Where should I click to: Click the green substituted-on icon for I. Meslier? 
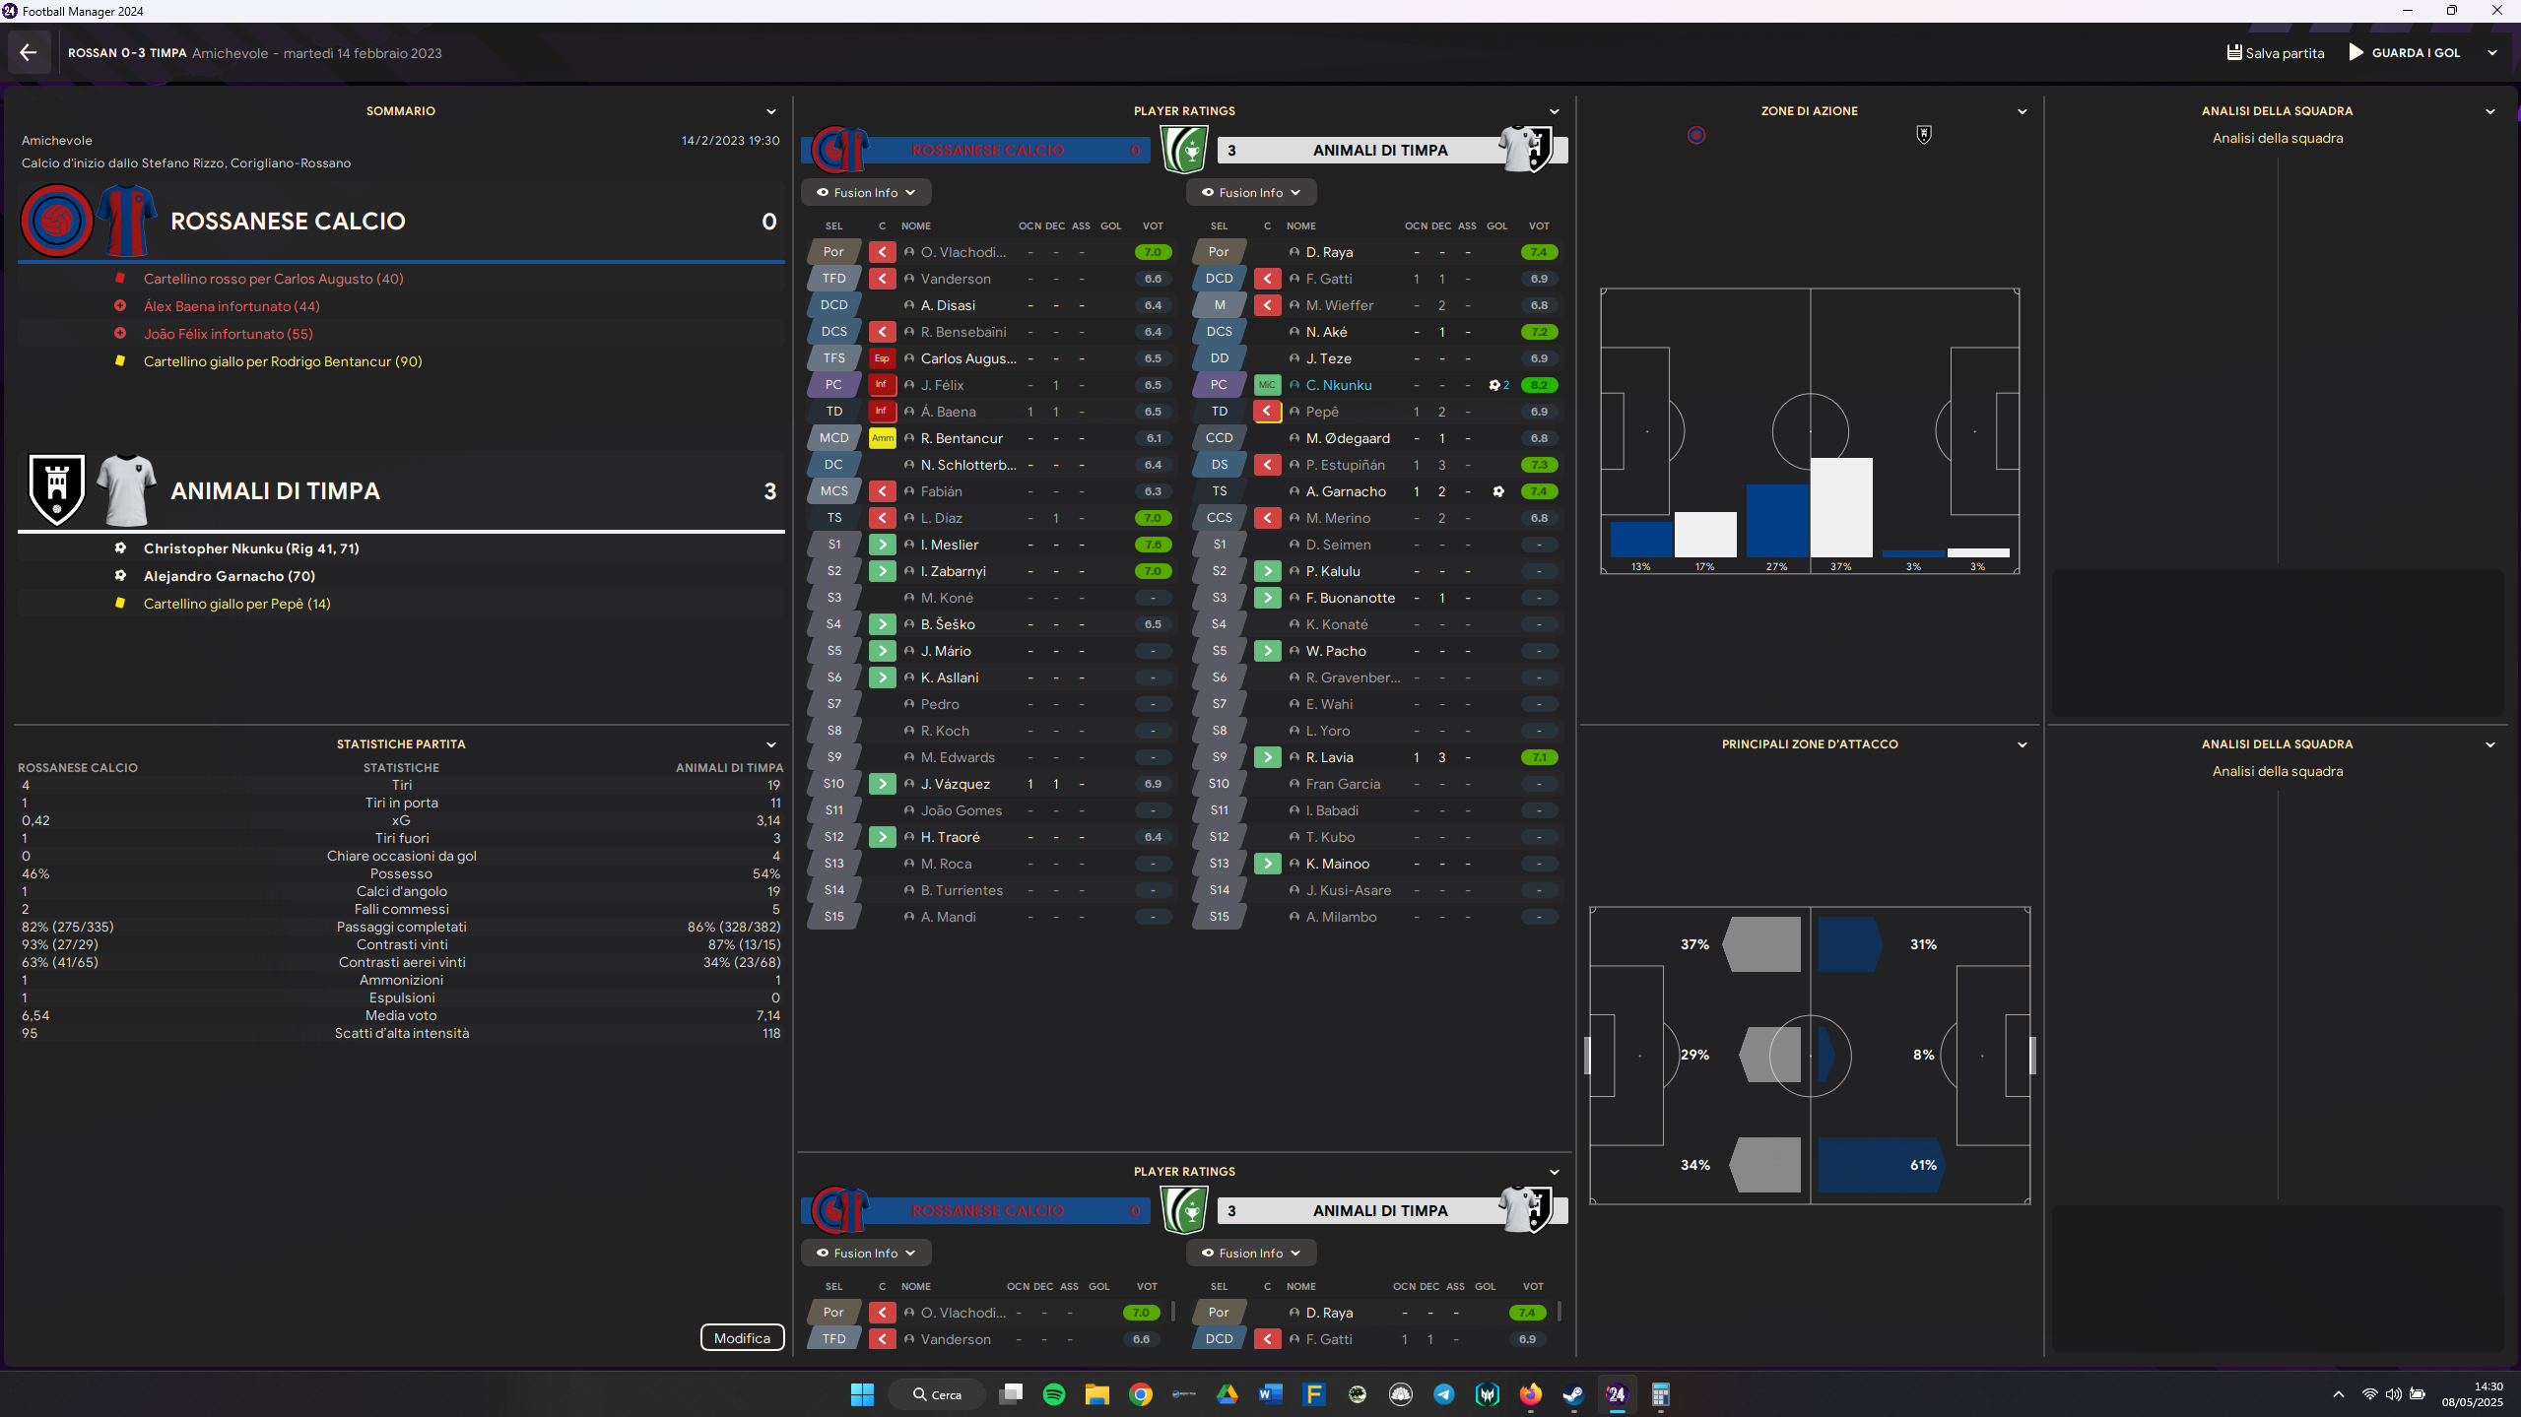click(882, 545)
